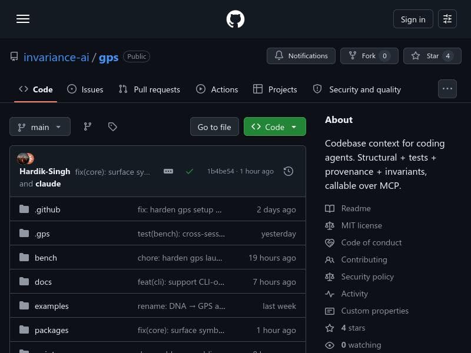Viewport: 471px width, 353px height.
Task: Open Security and quality tab
Action: 357,89
